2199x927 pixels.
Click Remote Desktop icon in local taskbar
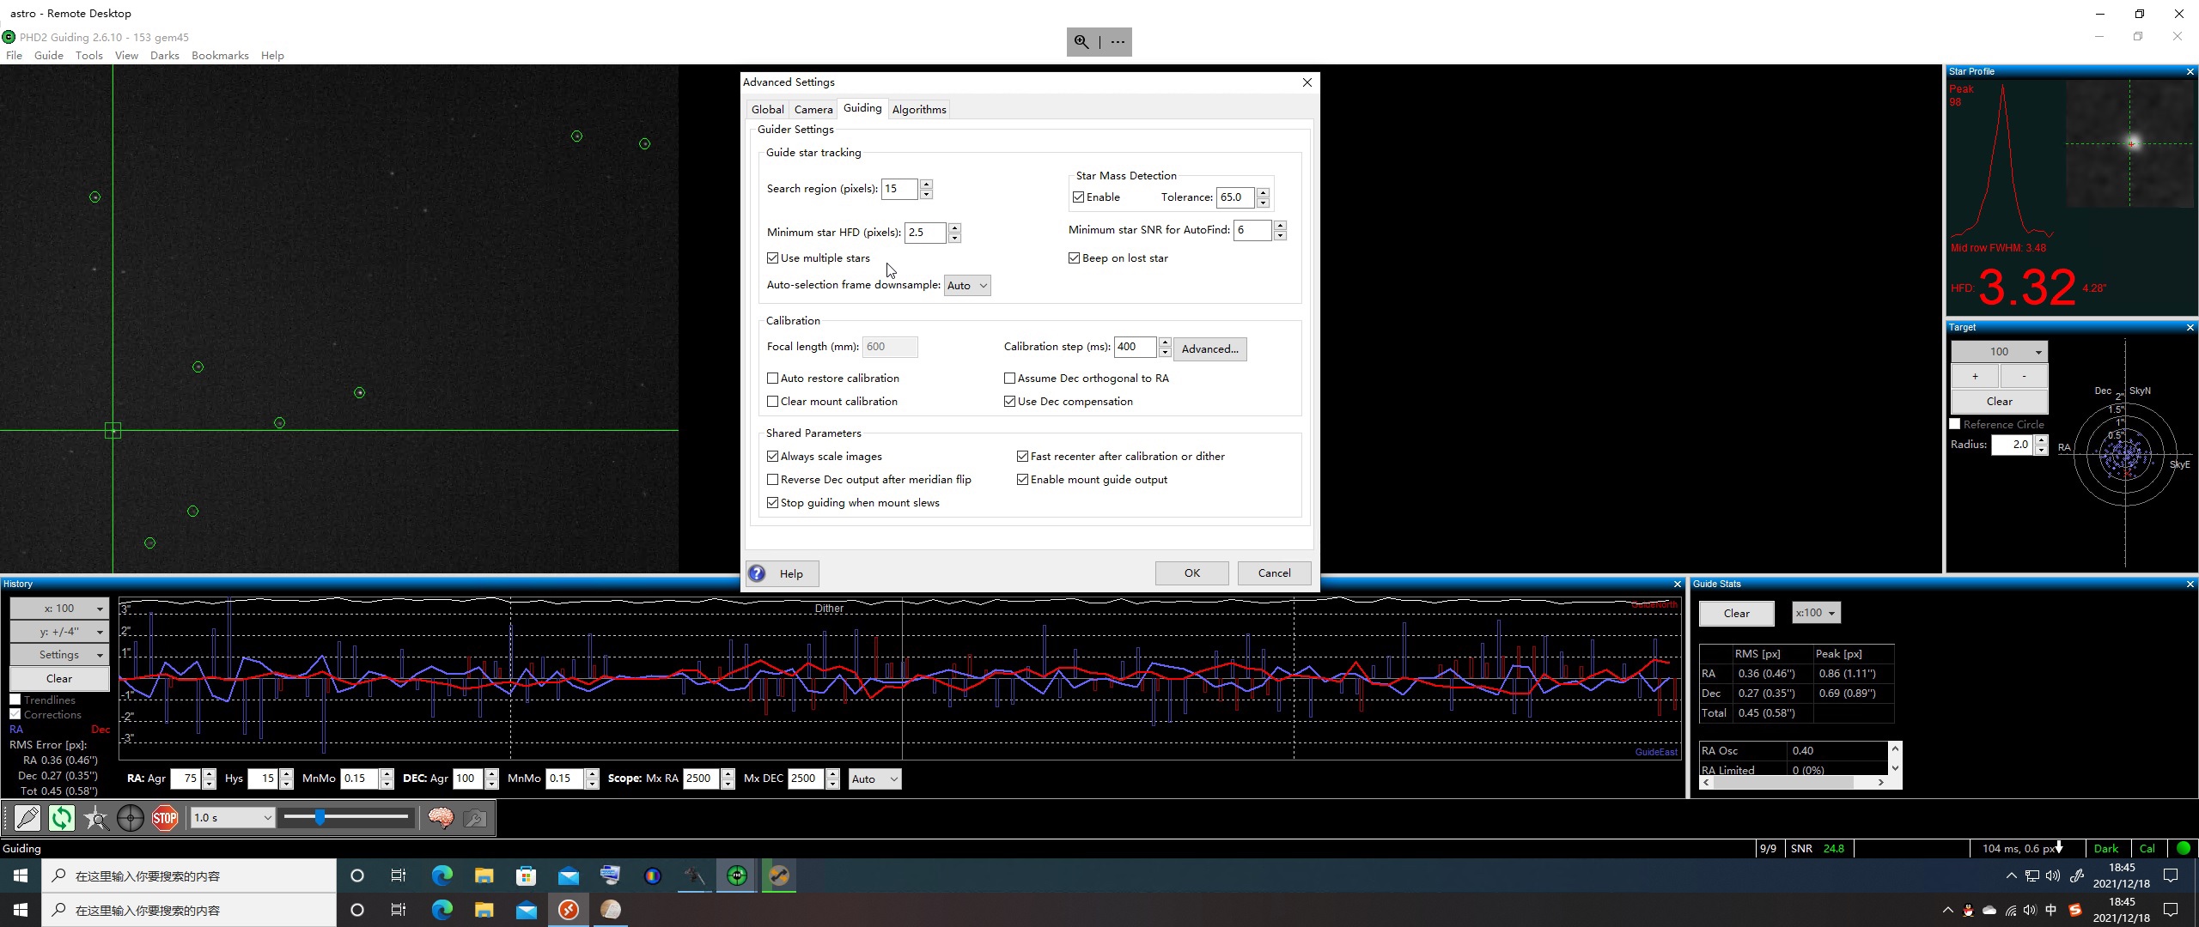pyautogui.click(x=569, y=910)
